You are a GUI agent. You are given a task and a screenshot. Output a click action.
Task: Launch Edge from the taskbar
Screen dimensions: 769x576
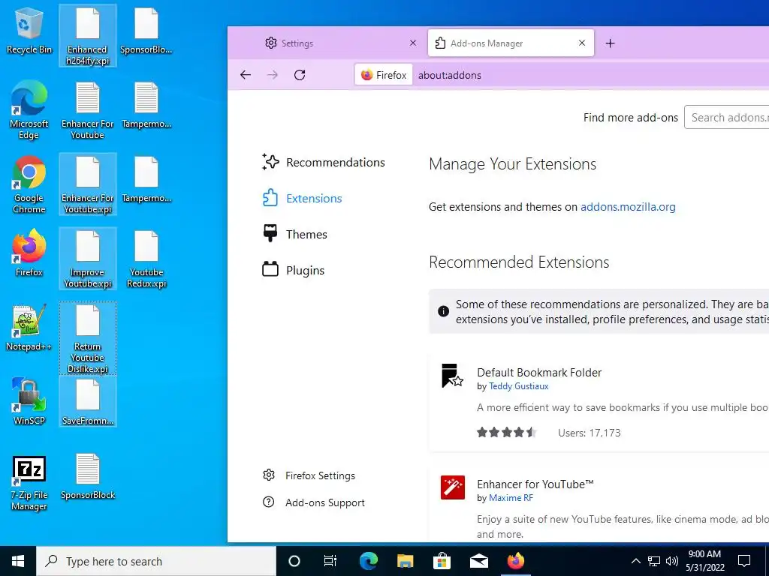point(368,561)
